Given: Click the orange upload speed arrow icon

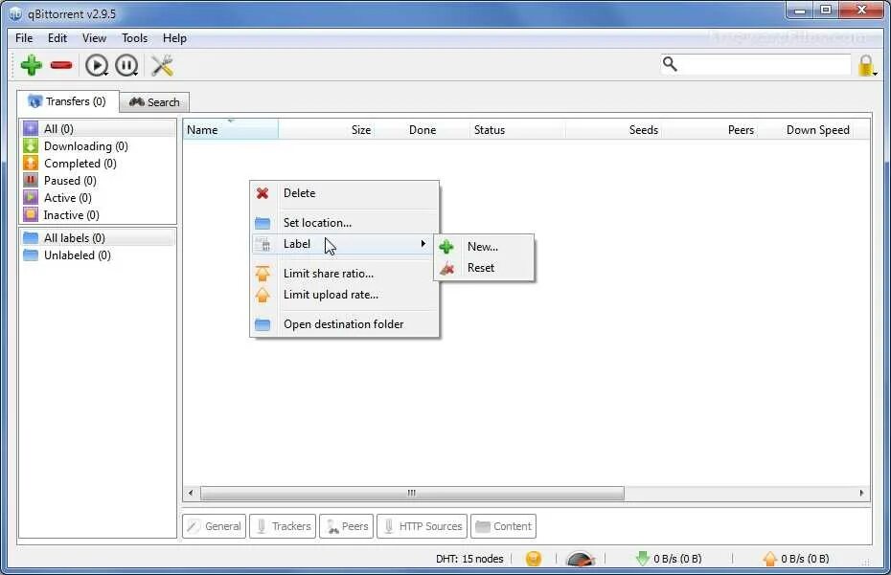Looking at the screenshot, I should [770, 559].
